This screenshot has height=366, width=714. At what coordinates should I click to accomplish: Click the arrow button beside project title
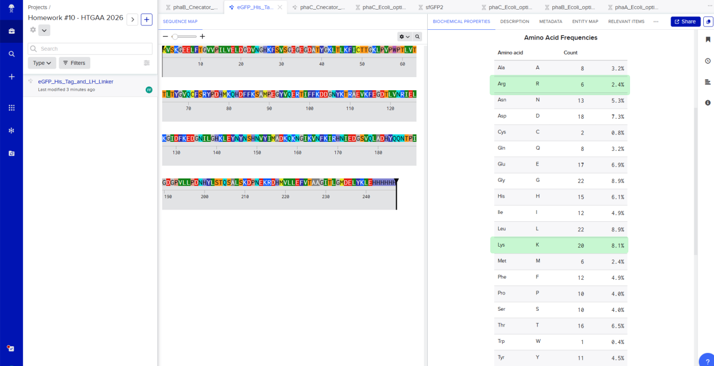[132, 20]
